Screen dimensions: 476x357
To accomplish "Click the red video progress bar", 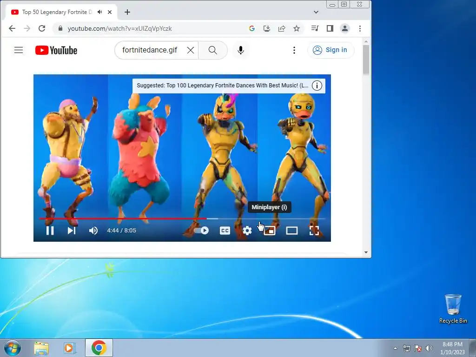I will pos(123,218).
